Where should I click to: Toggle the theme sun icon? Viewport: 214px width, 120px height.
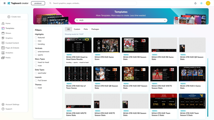(201, 3)
